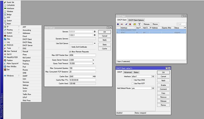Open column chooser dropdown in DHCP Client list
The width and height of the screenshot is (204, 119).
pyautogui.click(x=185, y=28)
